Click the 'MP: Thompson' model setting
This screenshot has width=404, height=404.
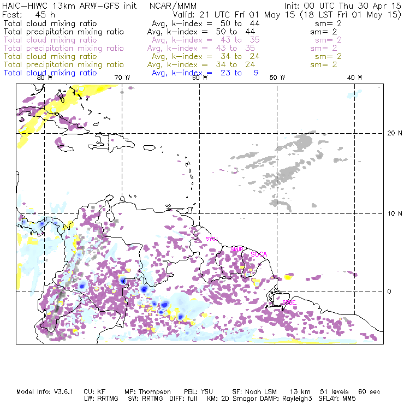(x=147, y=392)
